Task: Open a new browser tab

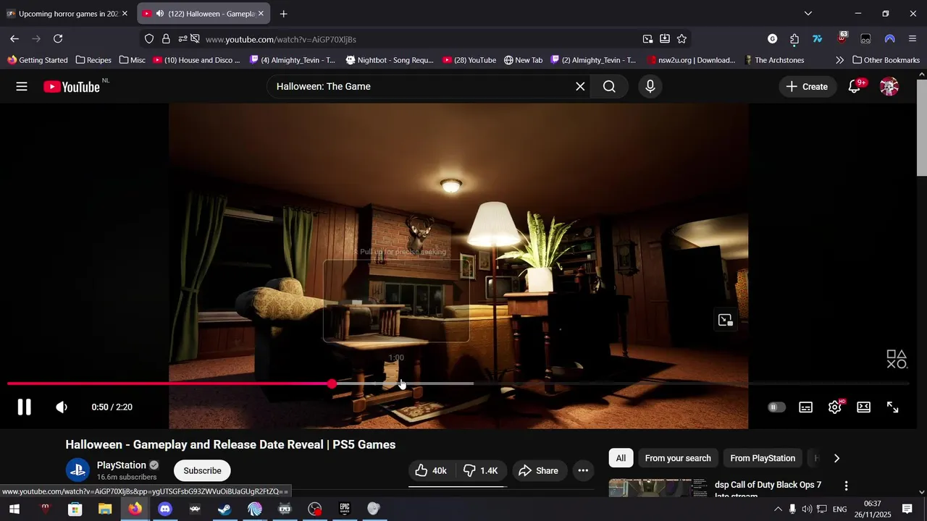Action: (x=283, y=14)
